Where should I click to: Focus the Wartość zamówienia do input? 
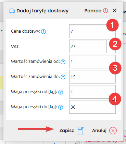(x=92, y=77)
